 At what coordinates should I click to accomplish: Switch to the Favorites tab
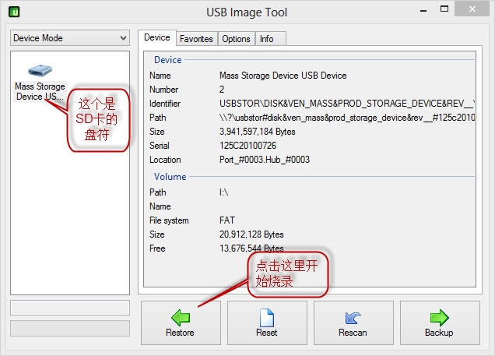(x=196, y=39)
